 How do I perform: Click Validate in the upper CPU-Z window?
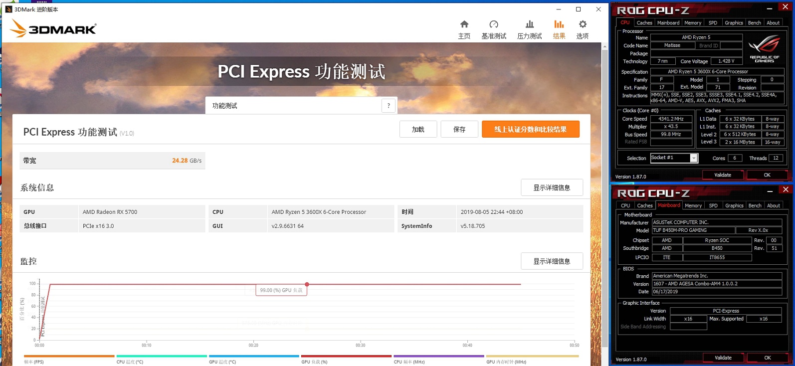point(723,175)
